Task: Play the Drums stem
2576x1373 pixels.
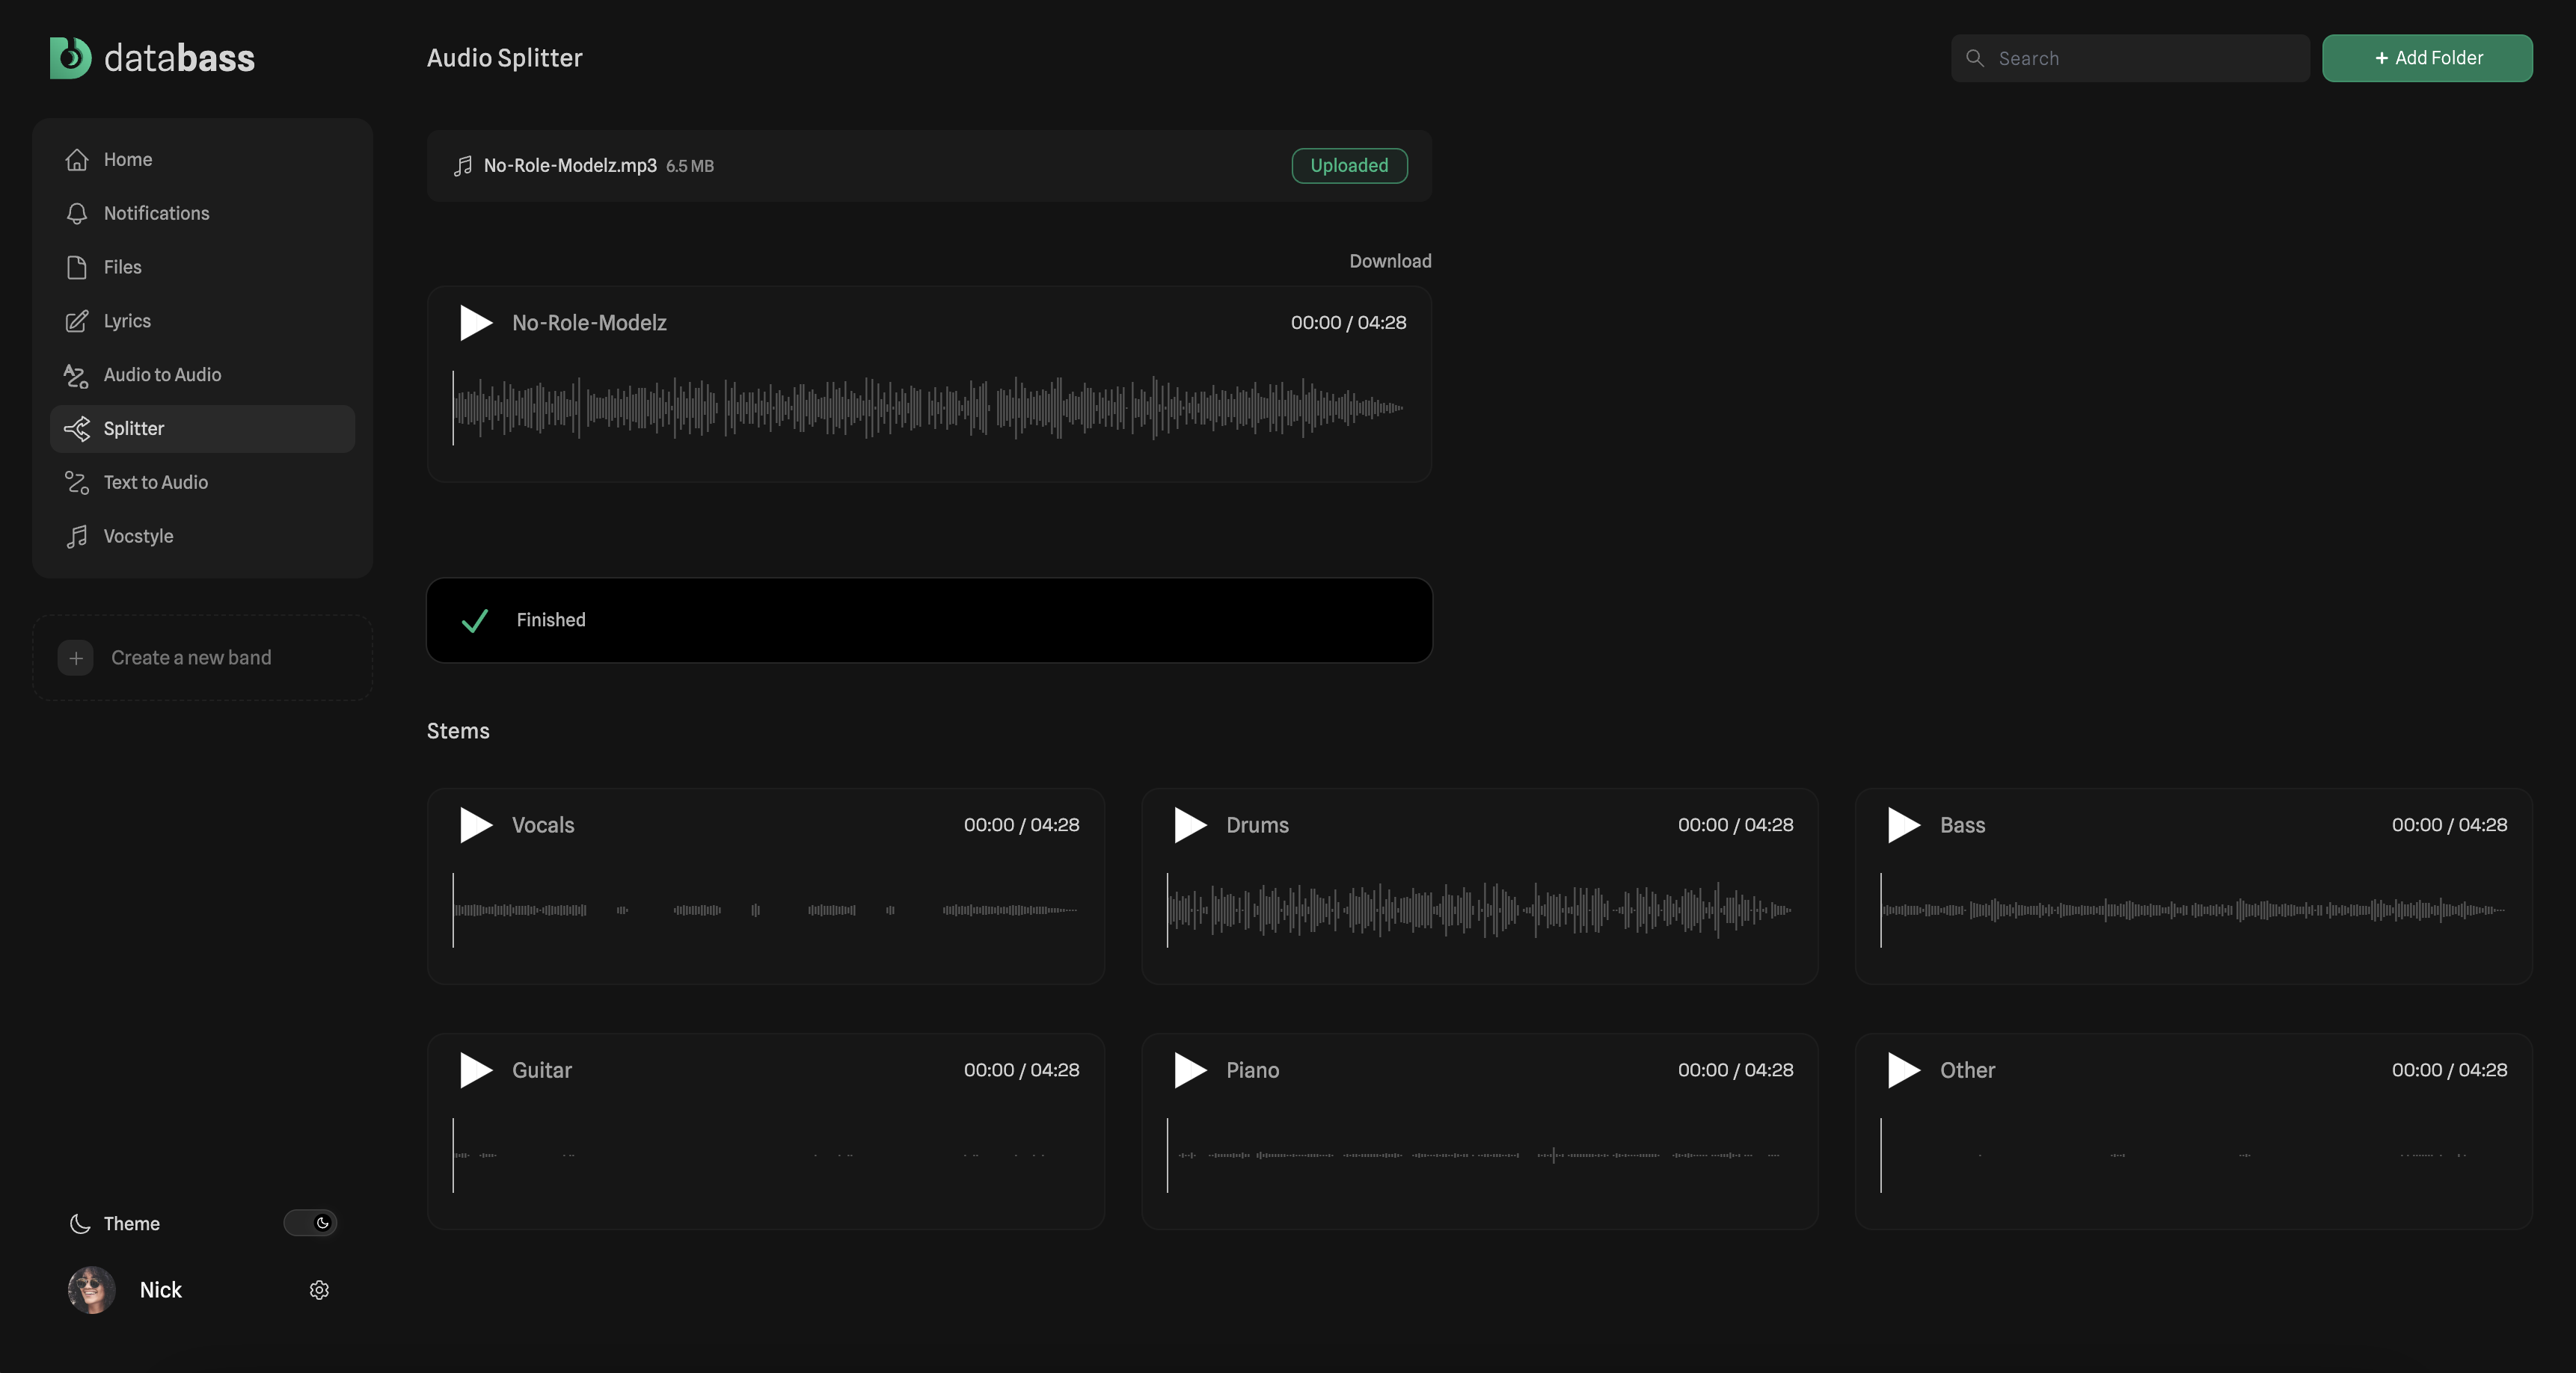Action: [1190, 825]
